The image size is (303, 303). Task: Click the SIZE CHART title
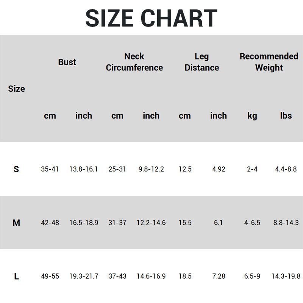(151, 18)
